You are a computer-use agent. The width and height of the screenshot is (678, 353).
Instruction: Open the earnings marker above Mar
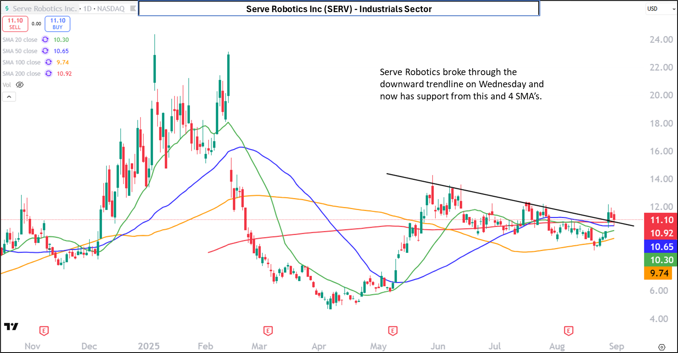[x=268, y=331]
